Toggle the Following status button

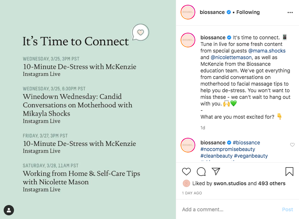248,12
